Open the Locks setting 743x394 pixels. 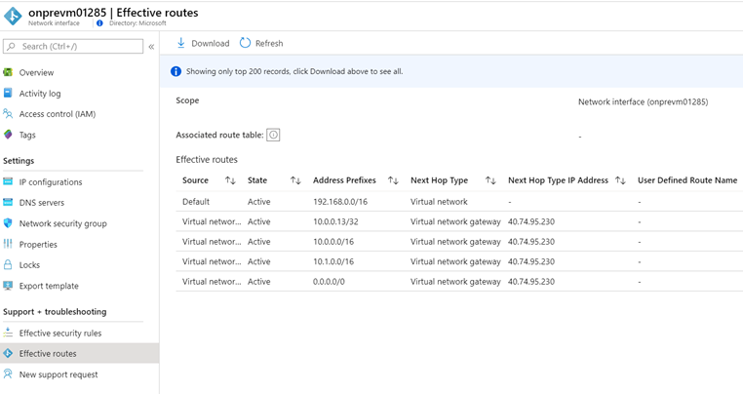click(x=29, y=264)
